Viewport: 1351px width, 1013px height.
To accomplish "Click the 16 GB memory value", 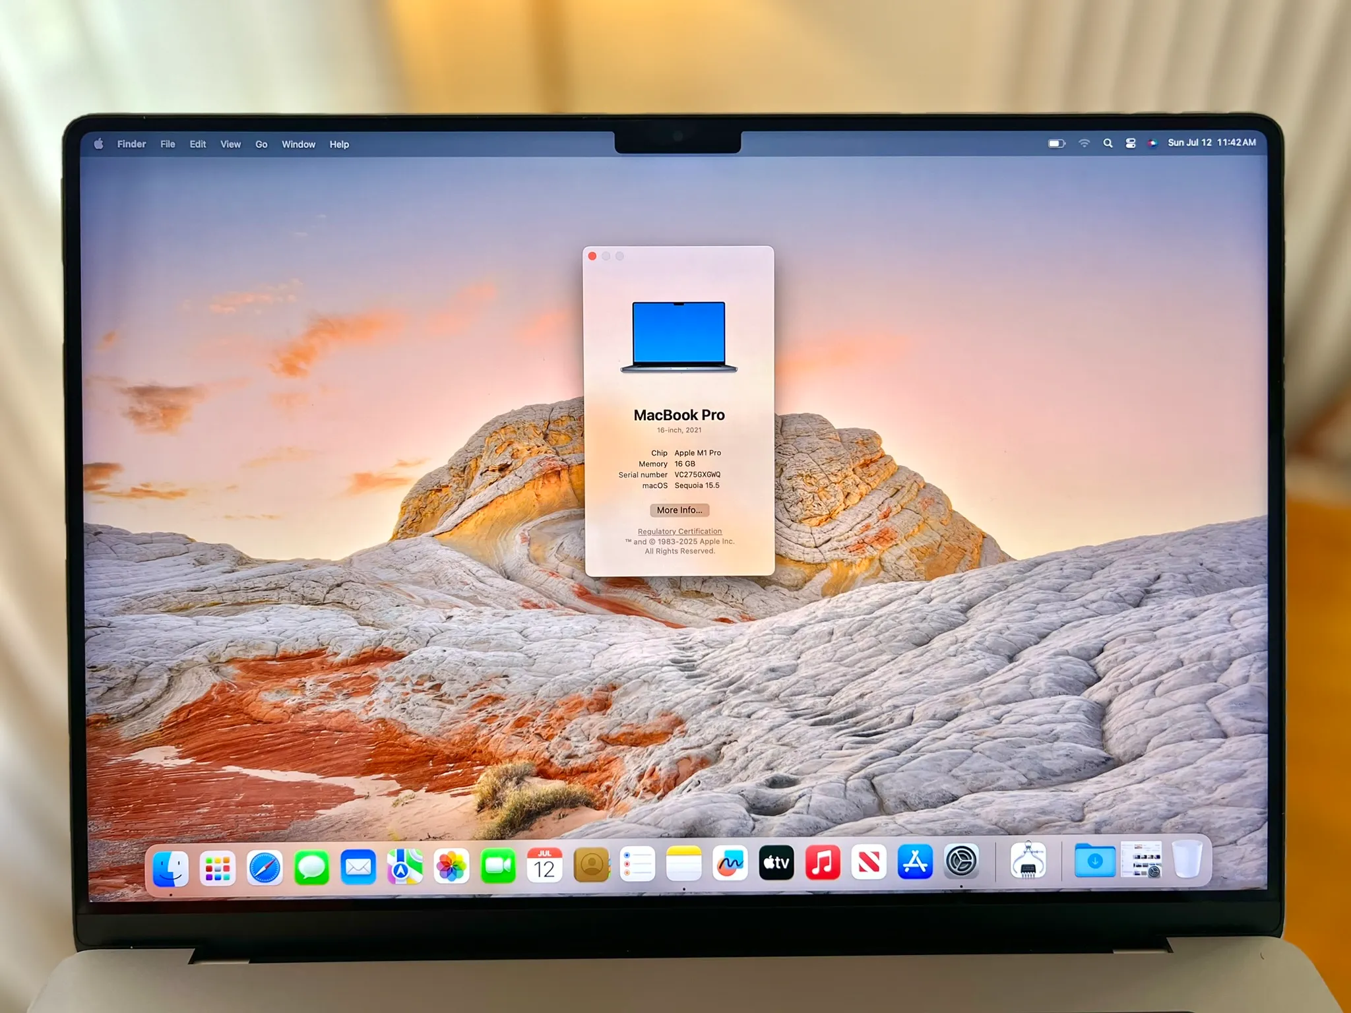I will pyautogui.click(x=685, y=464).
